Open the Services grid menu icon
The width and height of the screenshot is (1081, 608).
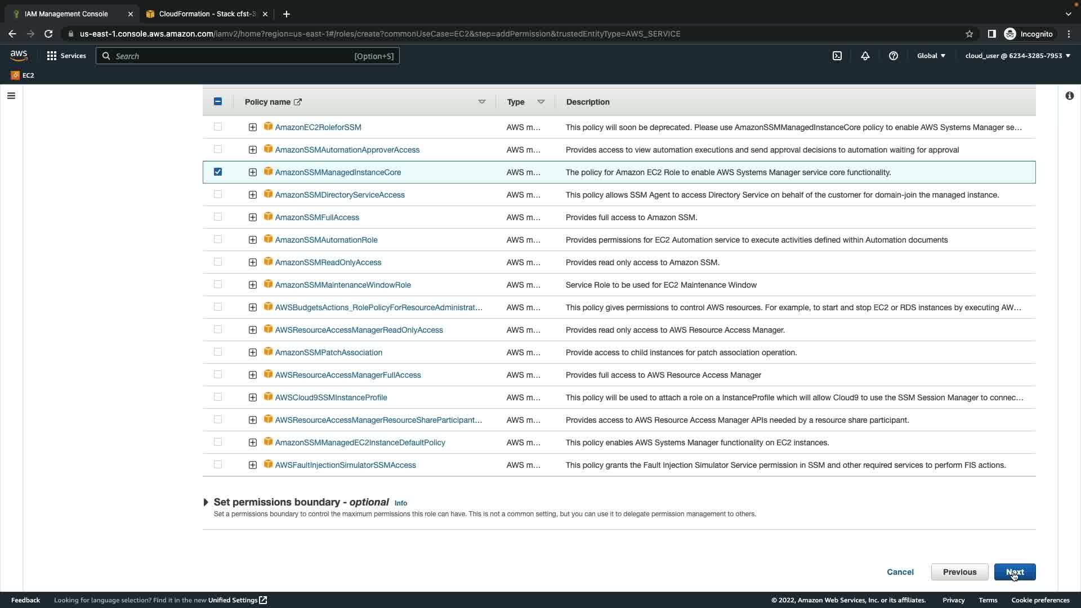pos(52,56)
